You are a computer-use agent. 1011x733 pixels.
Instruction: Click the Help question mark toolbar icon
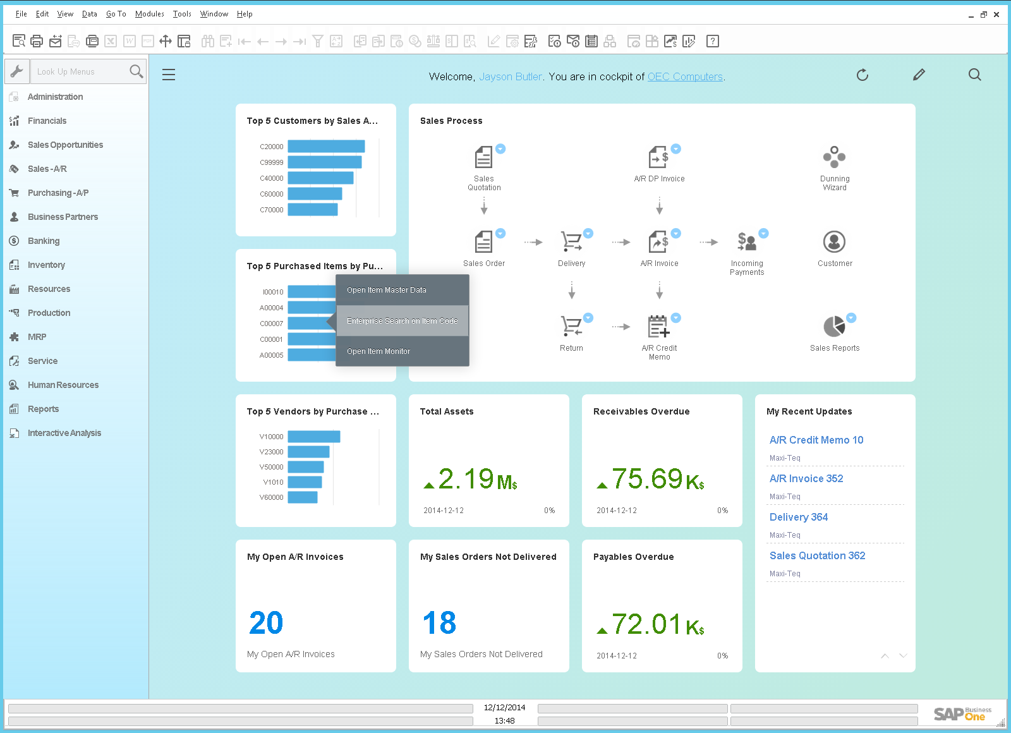[x=713, y=42]
